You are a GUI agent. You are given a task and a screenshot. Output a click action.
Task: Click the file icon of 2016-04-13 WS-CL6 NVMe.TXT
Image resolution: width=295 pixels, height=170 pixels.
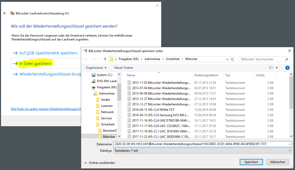(x=129, y=109)
